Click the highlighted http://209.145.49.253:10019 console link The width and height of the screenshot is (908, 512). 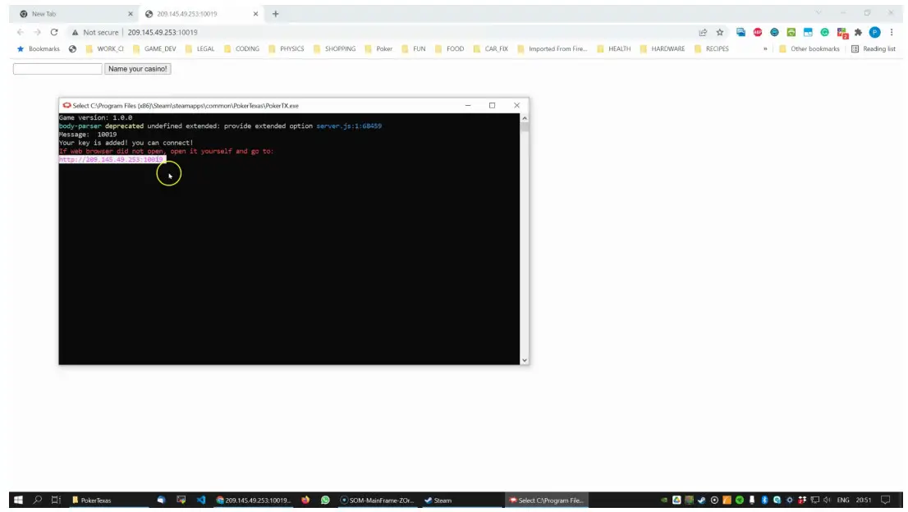pos(111,159)
